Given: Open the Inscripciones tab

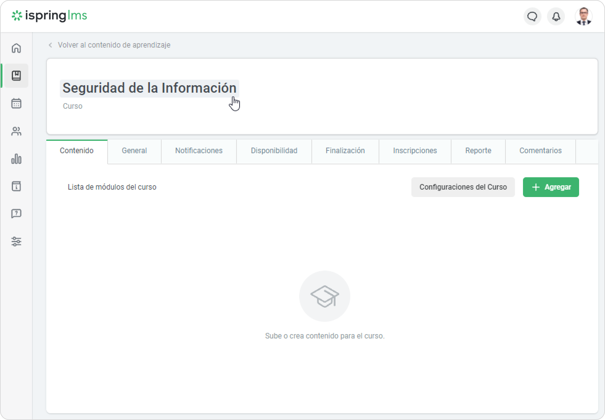Looking at the screenshot, I should point(415,151).
